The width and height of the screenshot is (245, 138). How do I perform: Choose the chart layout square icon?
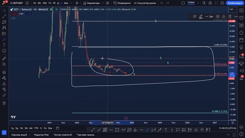[183, 3]
